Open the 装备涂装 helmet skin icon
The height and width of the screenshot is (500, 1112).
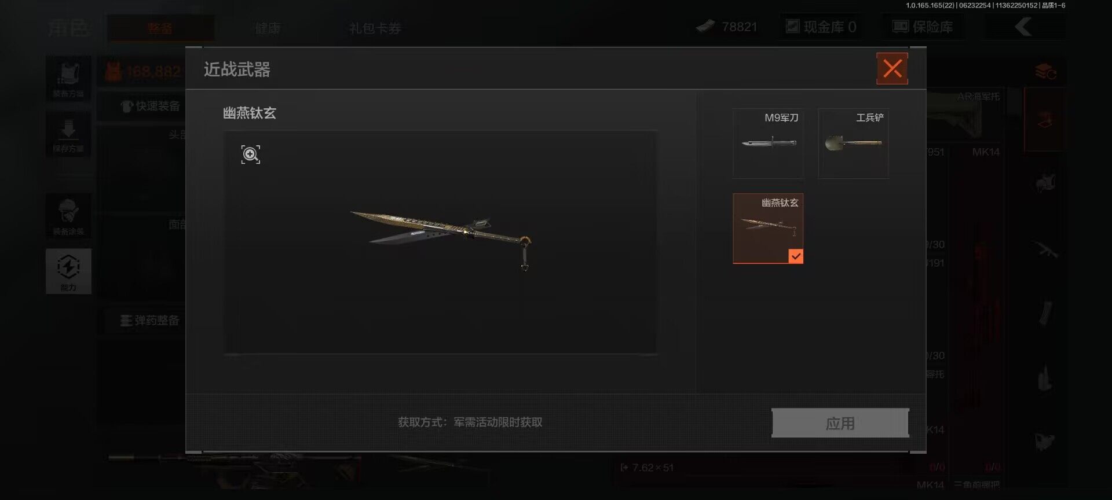coord(68,216)
